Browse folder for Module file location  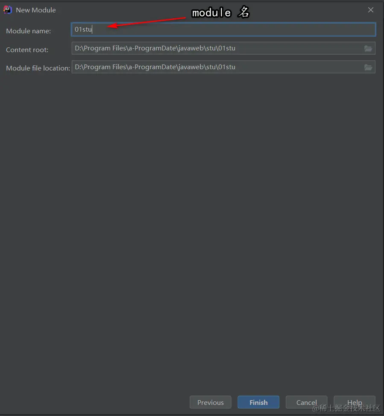point(368,67)
